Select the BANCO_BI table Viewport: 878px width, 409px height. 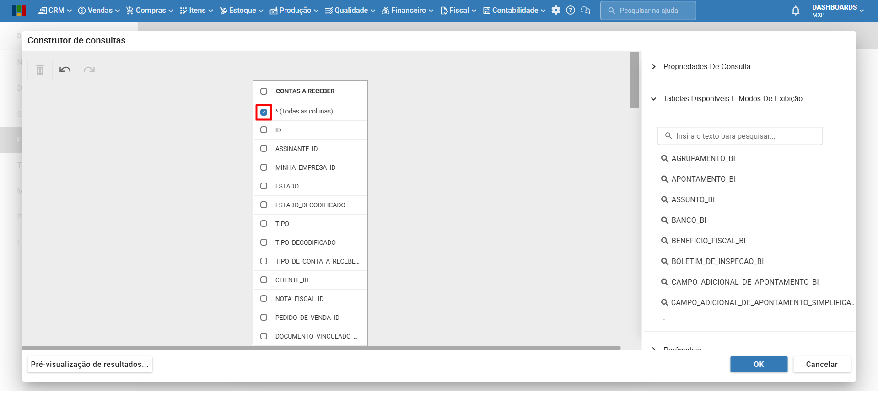point(689,220)
